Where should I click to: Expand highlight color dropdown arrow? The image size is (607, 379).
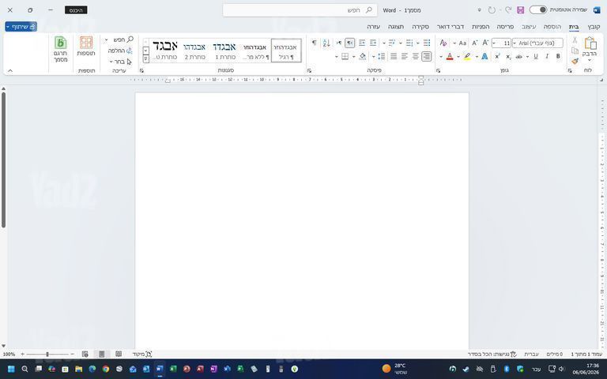tap(458, 57)
